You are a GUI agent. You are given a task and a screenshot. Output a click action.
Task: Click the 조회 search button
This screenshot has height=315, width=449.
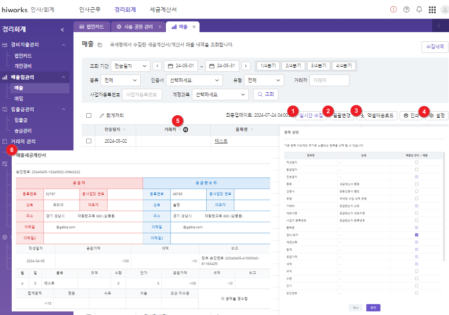pos(266,94)
